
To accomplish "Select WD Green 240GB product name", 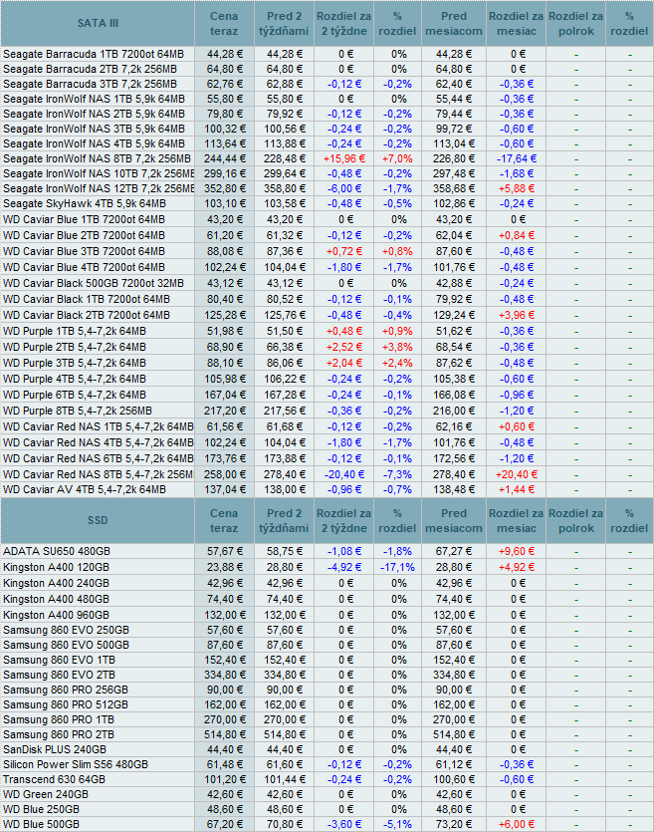I will 46,794.
